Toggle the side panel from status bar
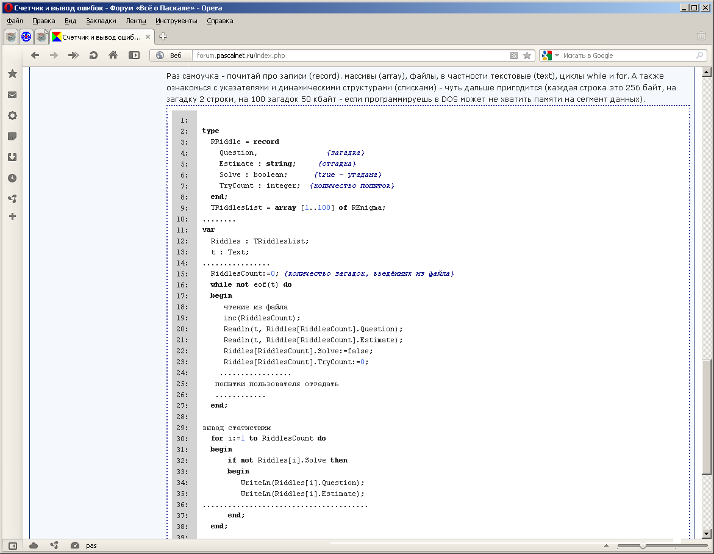Screen dimensions: 714x554 [12, 545]
